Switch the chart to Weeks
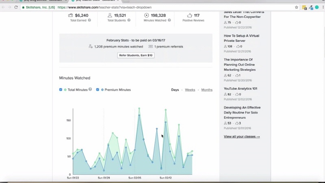325x183 pixels. (x=190, y=90)
